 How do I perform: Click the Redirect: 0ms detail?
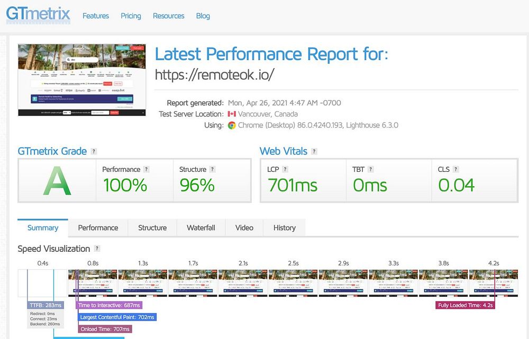tap(42, 314)
